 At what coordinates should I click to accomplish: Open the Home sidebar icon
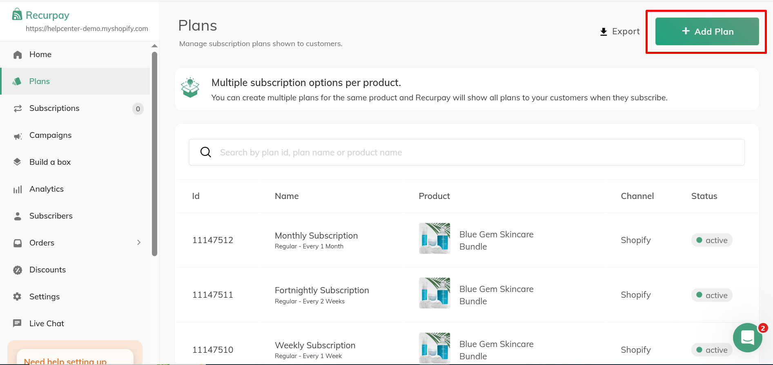coord(18,55)
